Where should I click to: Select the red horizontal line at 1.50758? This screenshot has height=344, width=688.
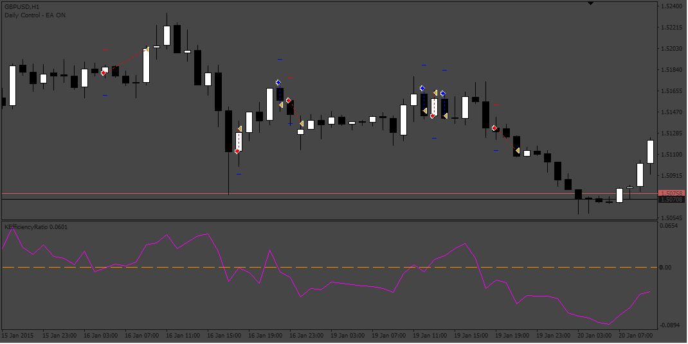(x=329, y=193)
